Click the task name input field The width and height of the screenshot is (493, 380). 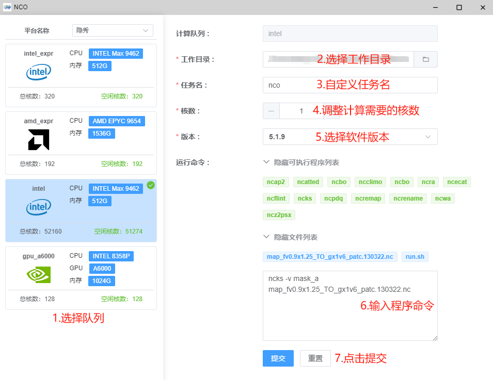coord(350,85)
